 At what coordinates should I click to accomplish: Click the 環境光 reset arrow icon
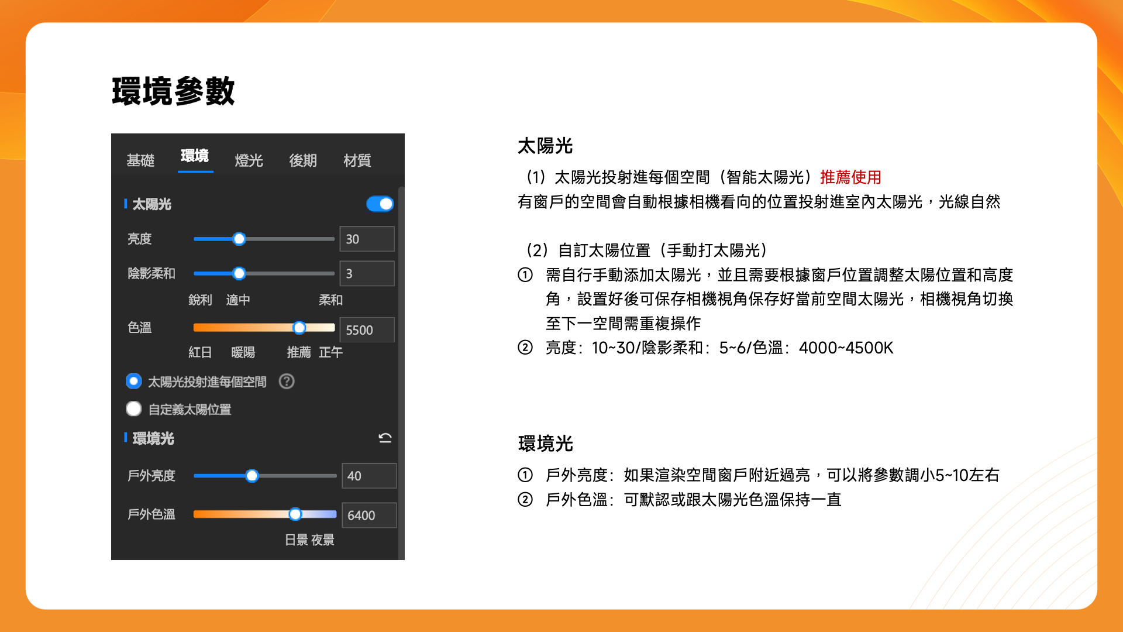coord(385,438)
